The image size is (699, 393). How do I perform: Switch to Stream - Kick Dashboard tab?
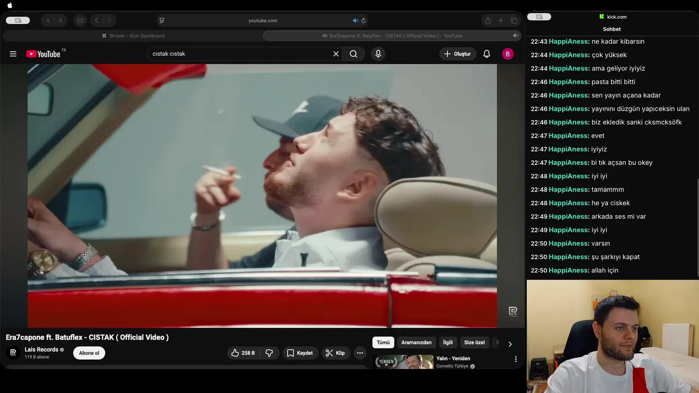pyautogui.click(x=133, y=36)
